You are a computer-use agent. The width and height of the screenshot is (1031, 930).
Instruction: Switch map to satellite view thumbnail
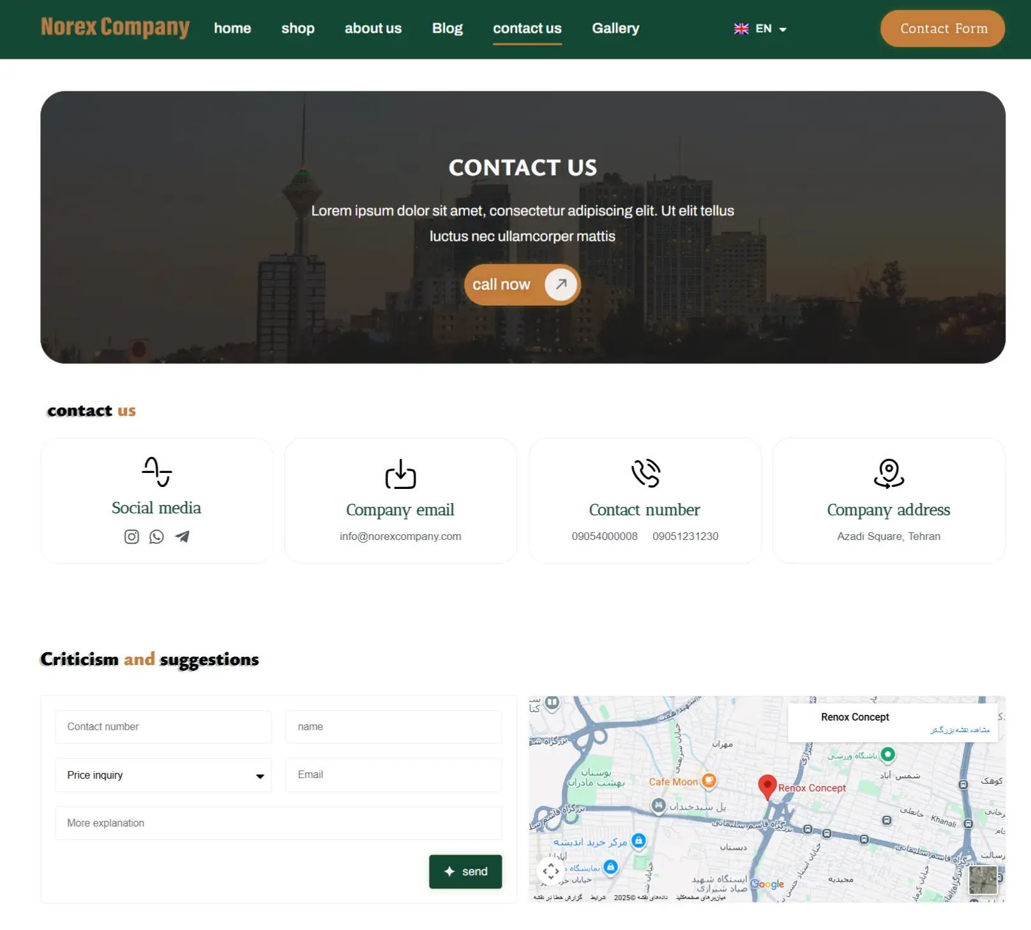tap(982, 880)
